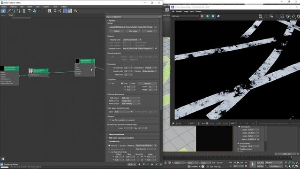Click the pause icon at bottom-left of Slate
The width and height of the screenshot is (300, 169).
point(3,159)
